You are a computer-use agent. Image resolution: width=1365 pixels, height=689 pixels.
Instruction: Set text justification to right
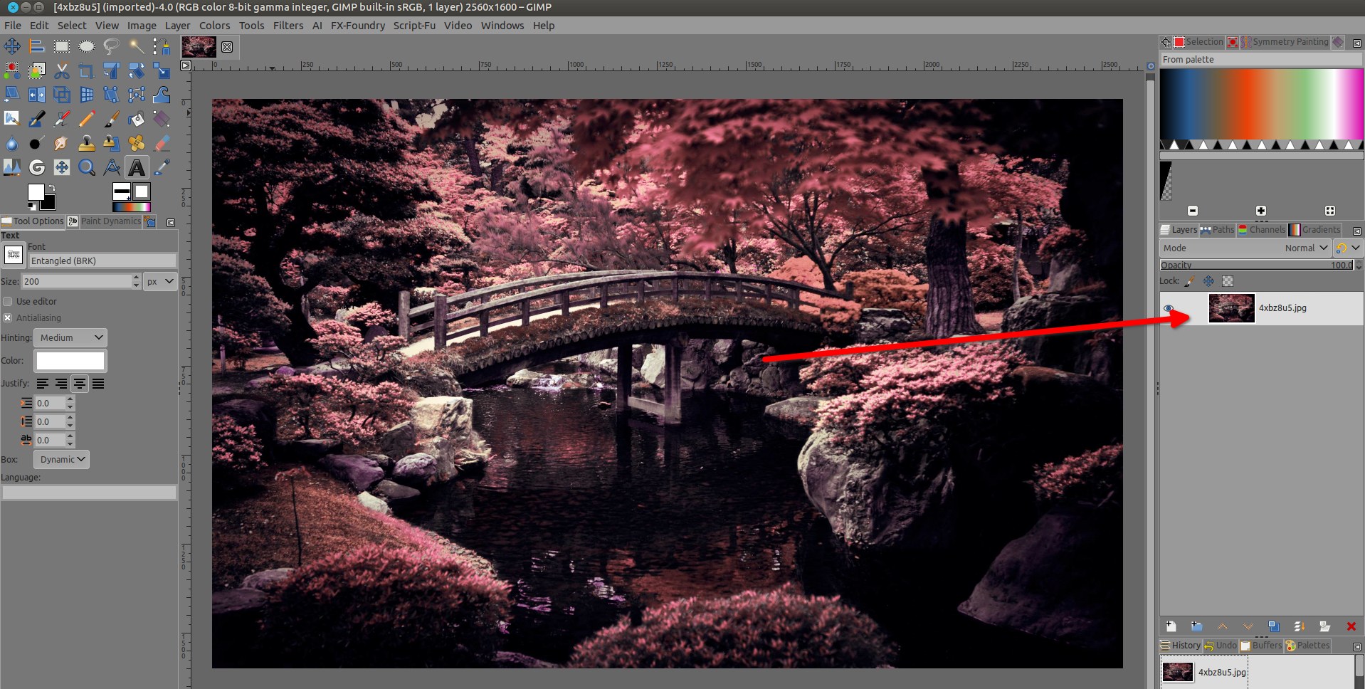[61, 384]
